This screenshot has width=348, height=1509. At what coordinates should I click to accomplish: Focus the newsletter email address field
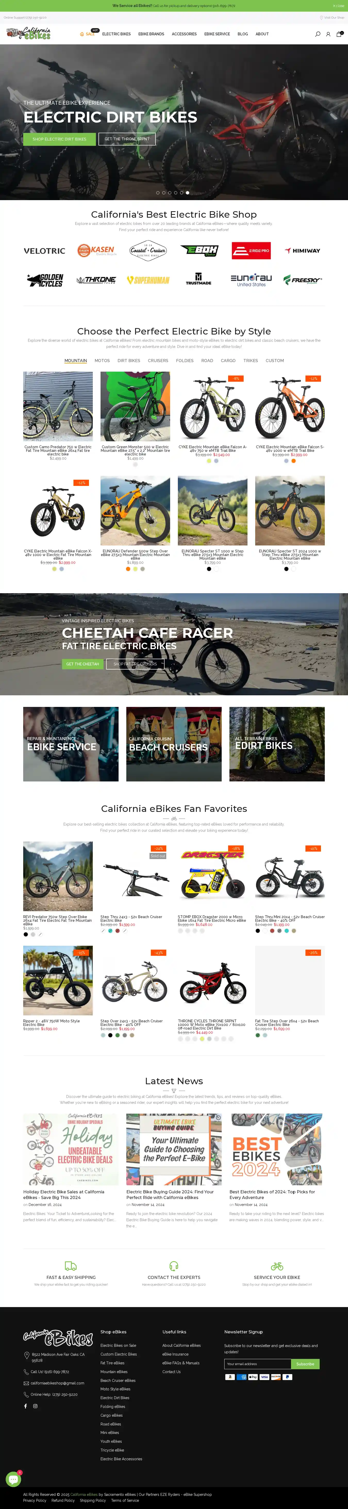[258, 1364]
